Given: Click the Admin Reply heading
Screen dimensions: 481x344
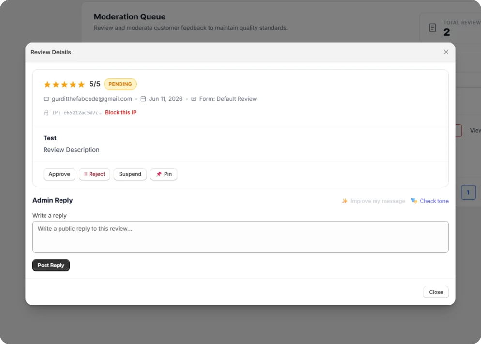Looking at the screenshot, I should point(52,200).
